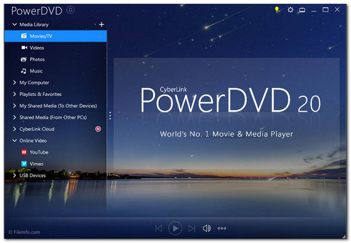The width and height of the screenshot is (351, 243).
Task: Select the Media Library header text
Action: click(x=34, y=25)
